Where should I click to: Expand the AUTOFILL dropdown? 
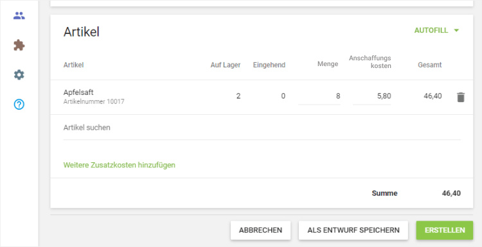pyautogui.click(x=436, y=30)
